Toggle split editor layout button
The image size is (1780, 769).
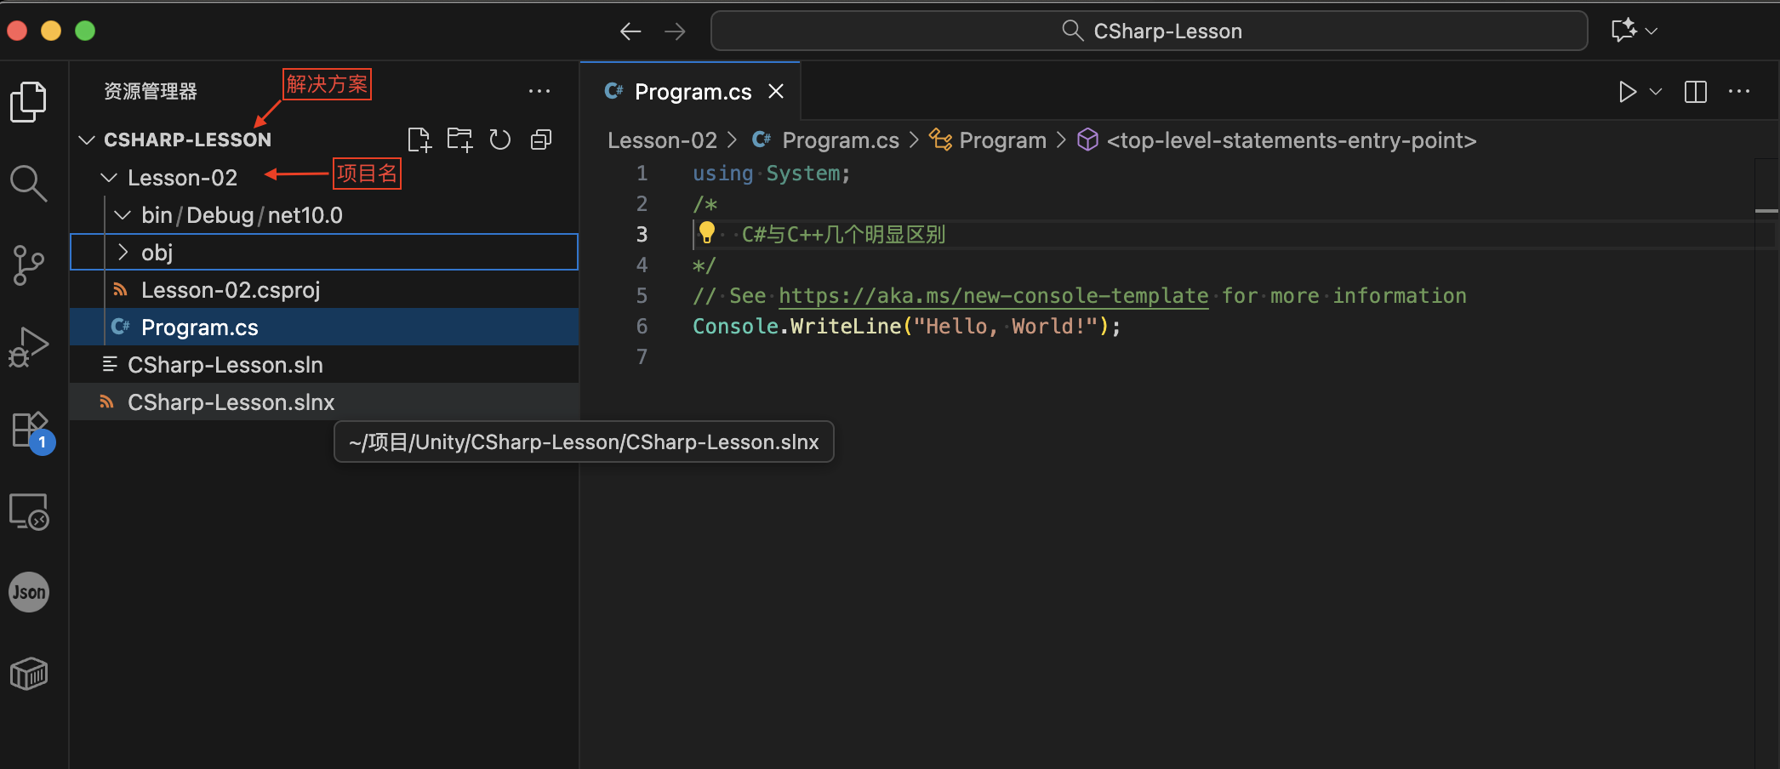1695,92
